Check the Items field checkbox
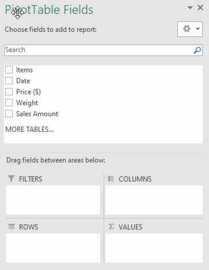Viewport: 209px width, 270px height. point(9,70)
